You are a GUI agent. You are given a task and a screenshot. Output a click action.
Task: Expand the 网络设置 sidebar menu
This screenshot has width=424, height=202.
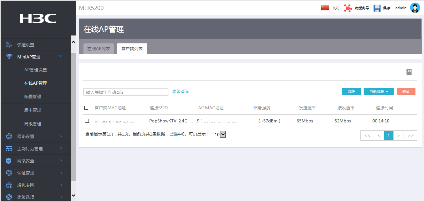35,136
